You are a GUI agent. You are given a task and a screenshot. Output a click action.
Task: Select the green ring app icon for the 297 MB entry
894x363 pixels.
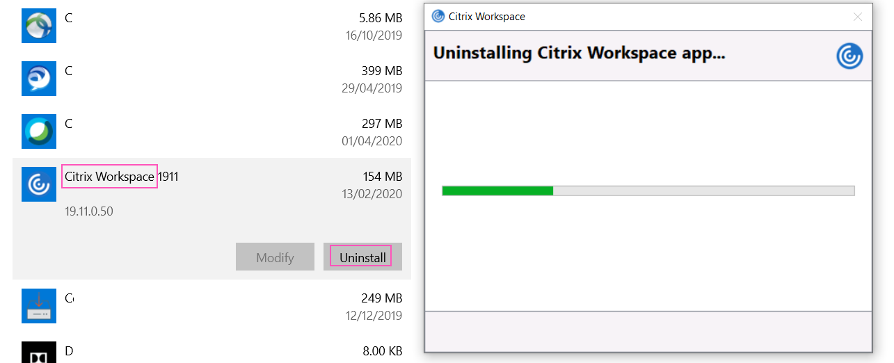(x=39, y=131)
